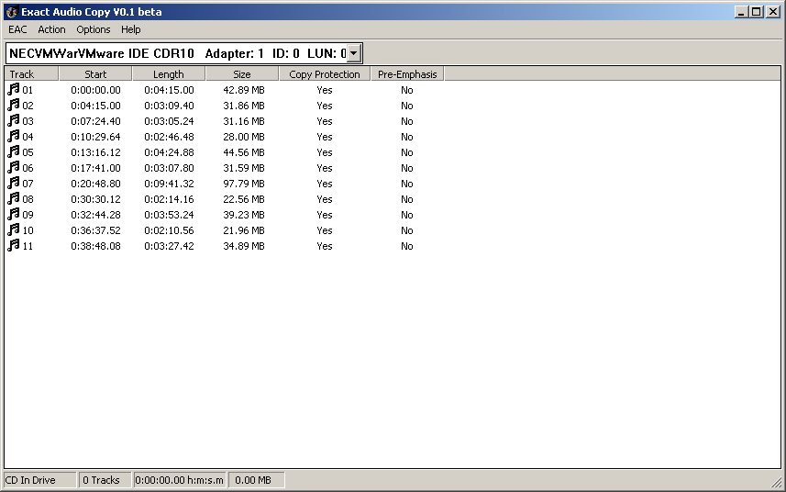The image size is (786, 492).
Task: Open the Options menu
Action: coord(94,29)
